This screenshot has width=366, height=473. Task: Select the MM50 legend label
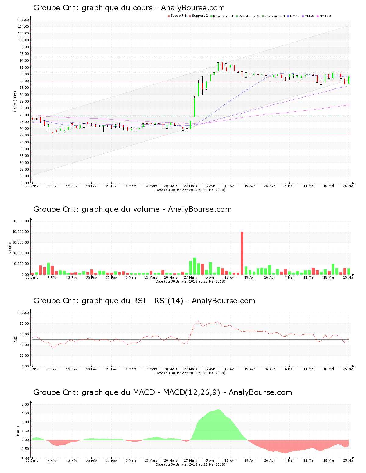309,16
